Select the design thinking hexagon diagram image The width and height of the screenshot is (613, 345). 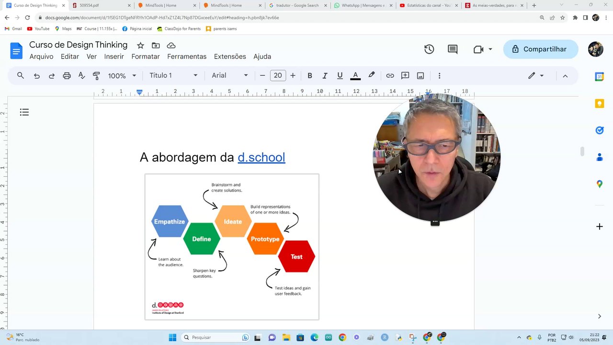pos(232,247)
